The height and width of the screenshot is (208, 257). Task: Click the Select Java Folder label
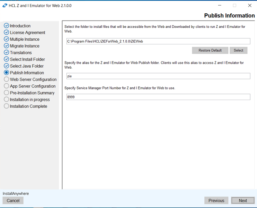[27, 66]
